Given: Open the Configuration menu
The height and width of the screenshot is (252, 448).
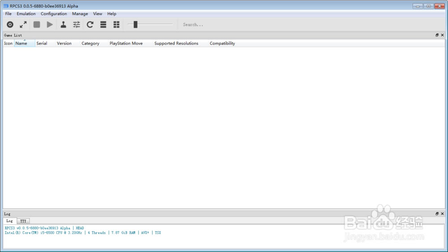Looking at the screenshot, I should point(54,14).
